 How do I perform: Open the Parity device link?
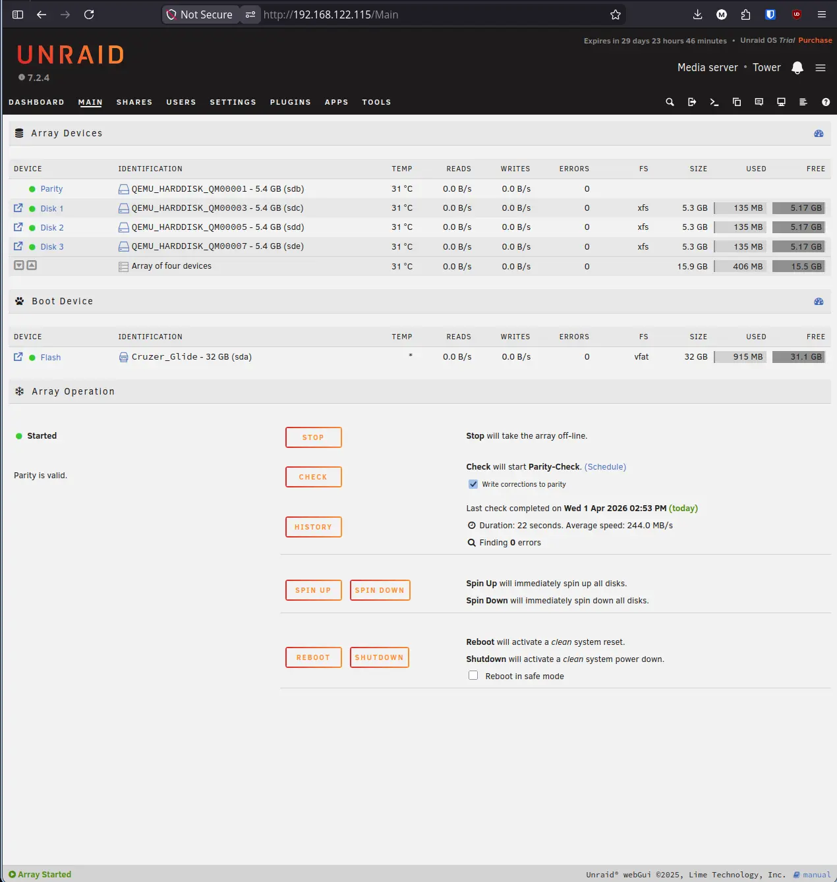coord(51,189)
